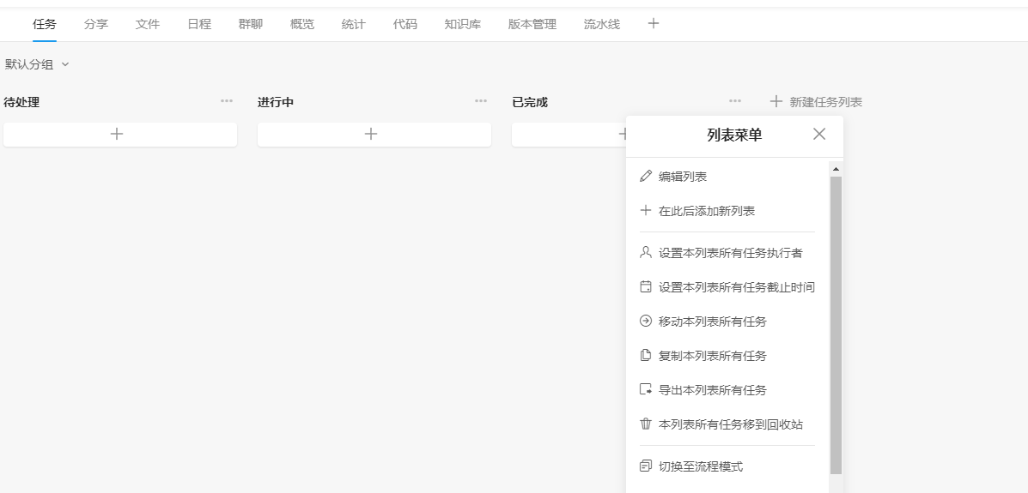
Task: Add a task to the 进行中 list
Action: [374, 135]
